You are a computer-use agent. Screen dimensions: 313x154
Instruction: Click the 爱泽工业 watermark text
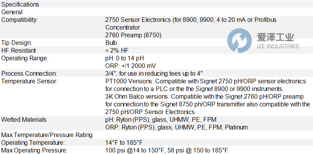click(x=275, y=38)
